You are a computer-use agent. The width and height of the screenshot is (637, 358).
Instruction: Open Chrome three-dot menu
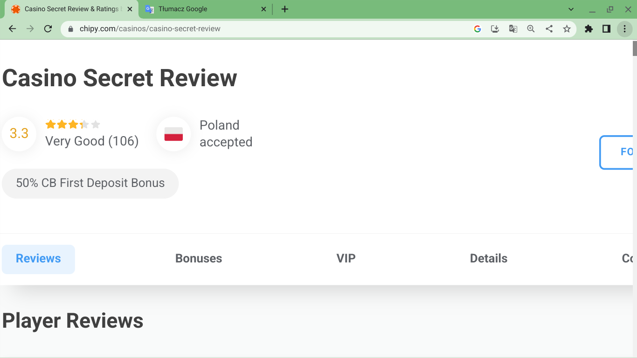click(x=624, y=29)
